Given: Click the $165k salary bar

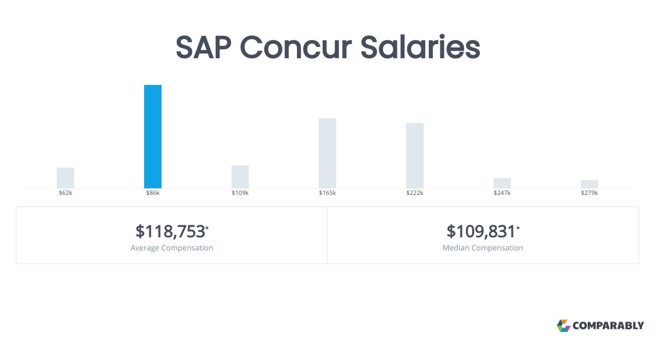Looking at the screenshot, I should pyautogui.click(x=327, y=153).
